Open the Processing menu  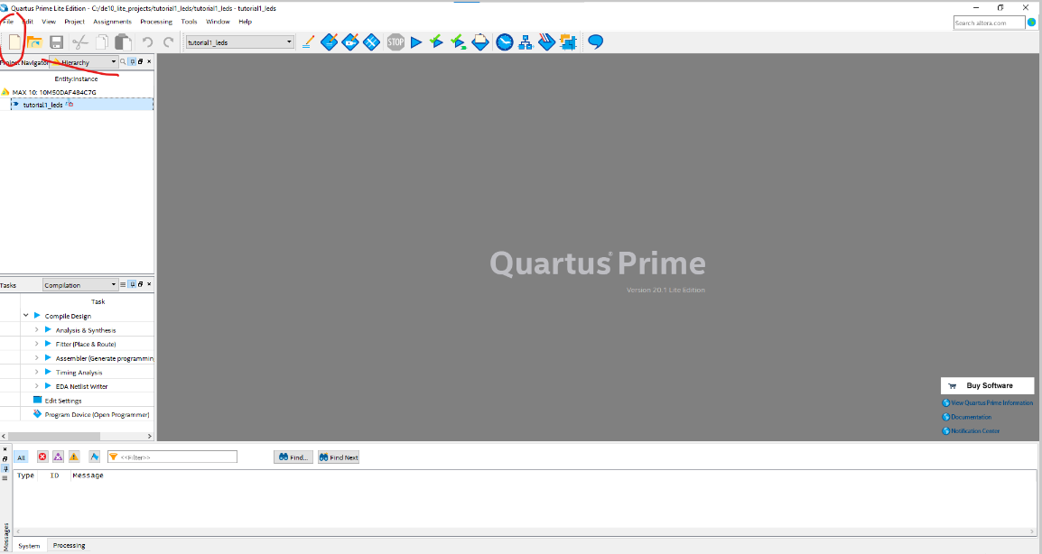click(156, 22)
